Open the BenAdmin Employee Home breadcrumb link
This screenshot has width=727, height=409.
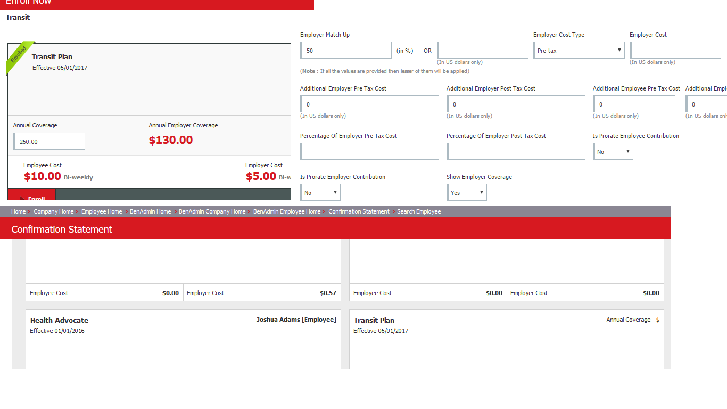[x=287, y=212]
